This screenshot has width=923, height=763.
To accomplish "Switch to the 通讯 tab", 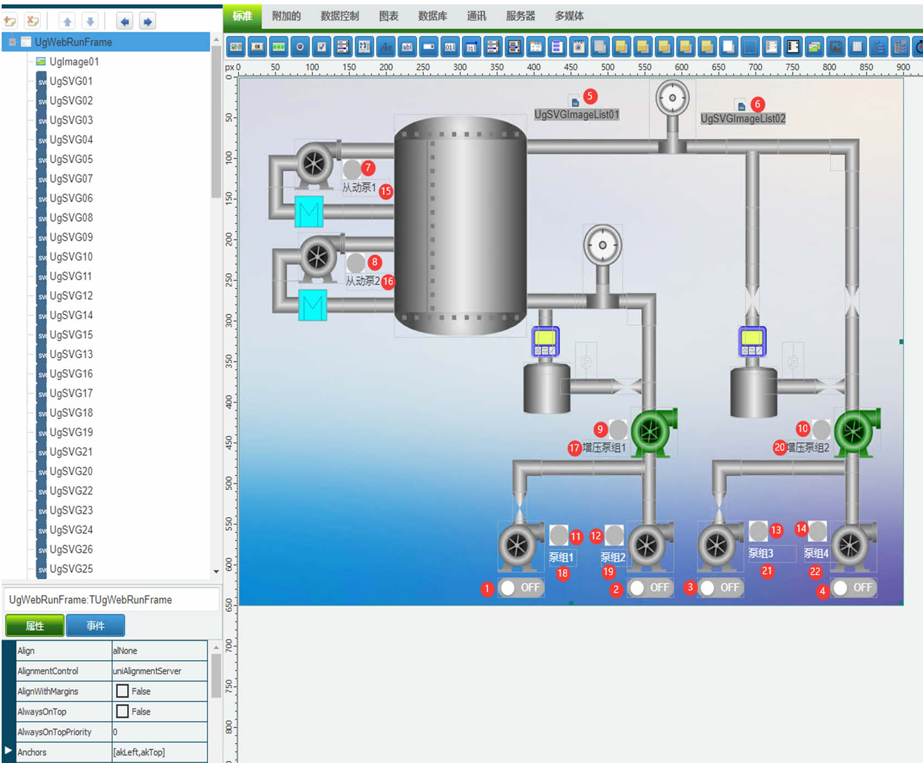I will tap(477, 16).
